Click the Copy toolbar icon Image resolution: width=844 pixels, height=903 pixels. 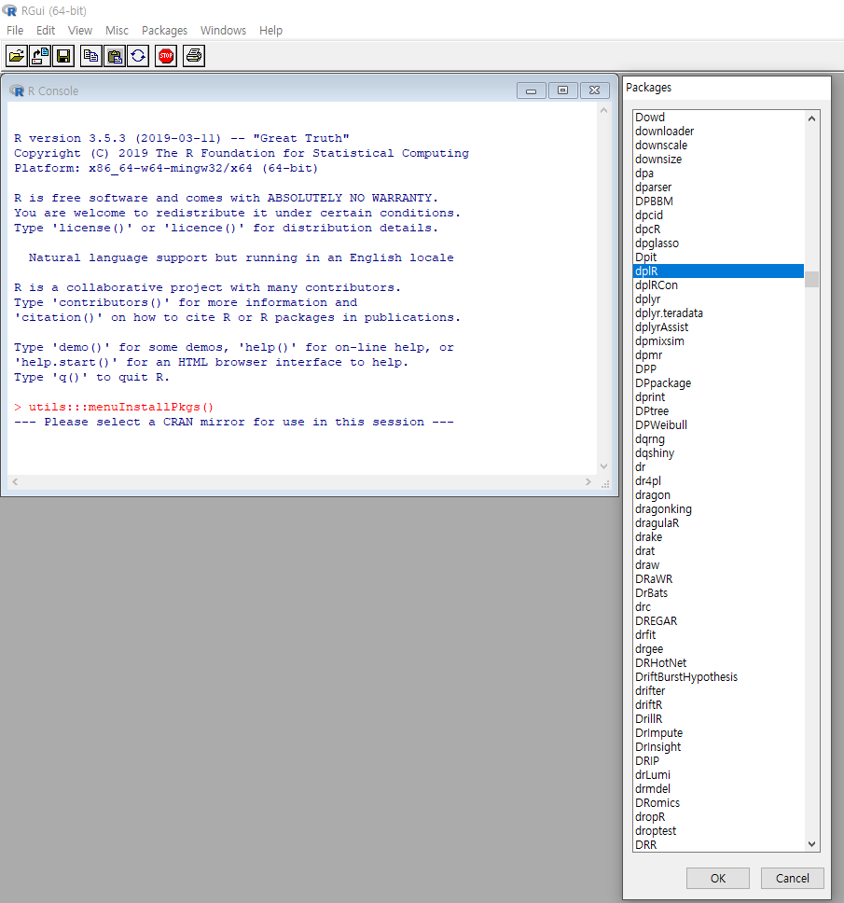click(91, 56)
